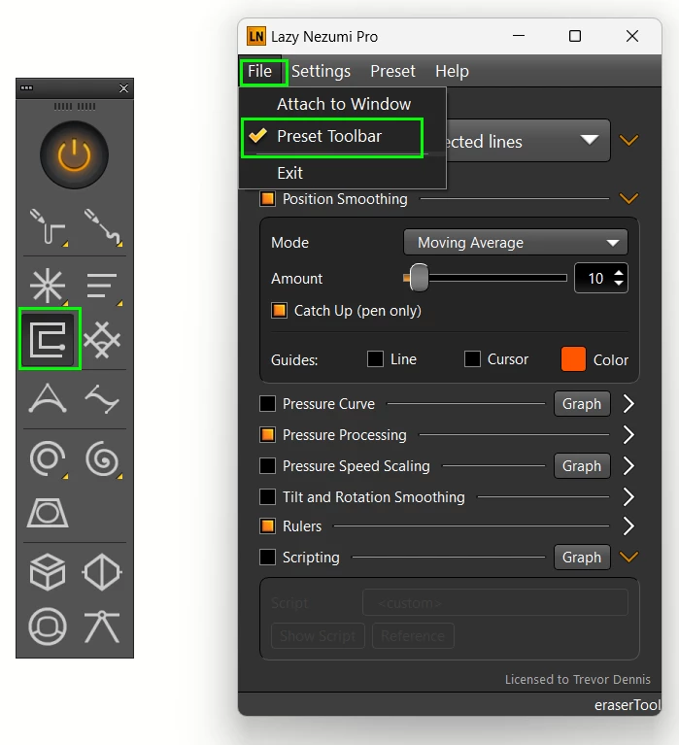
Task: Toggle Catch Up (pen only) checkbox
Action: 280,310
